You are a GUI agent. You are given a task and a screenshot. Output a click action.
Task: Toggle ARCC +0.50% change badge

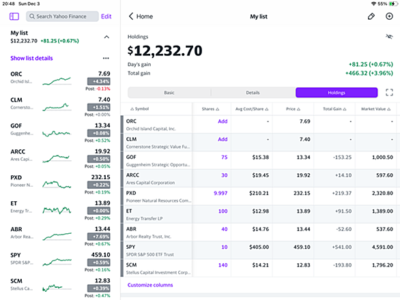coord(99,159)
